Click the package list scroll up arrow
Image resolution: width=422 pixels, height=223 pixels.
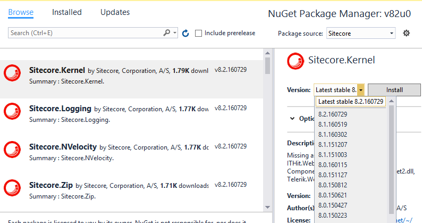(267, 53)
